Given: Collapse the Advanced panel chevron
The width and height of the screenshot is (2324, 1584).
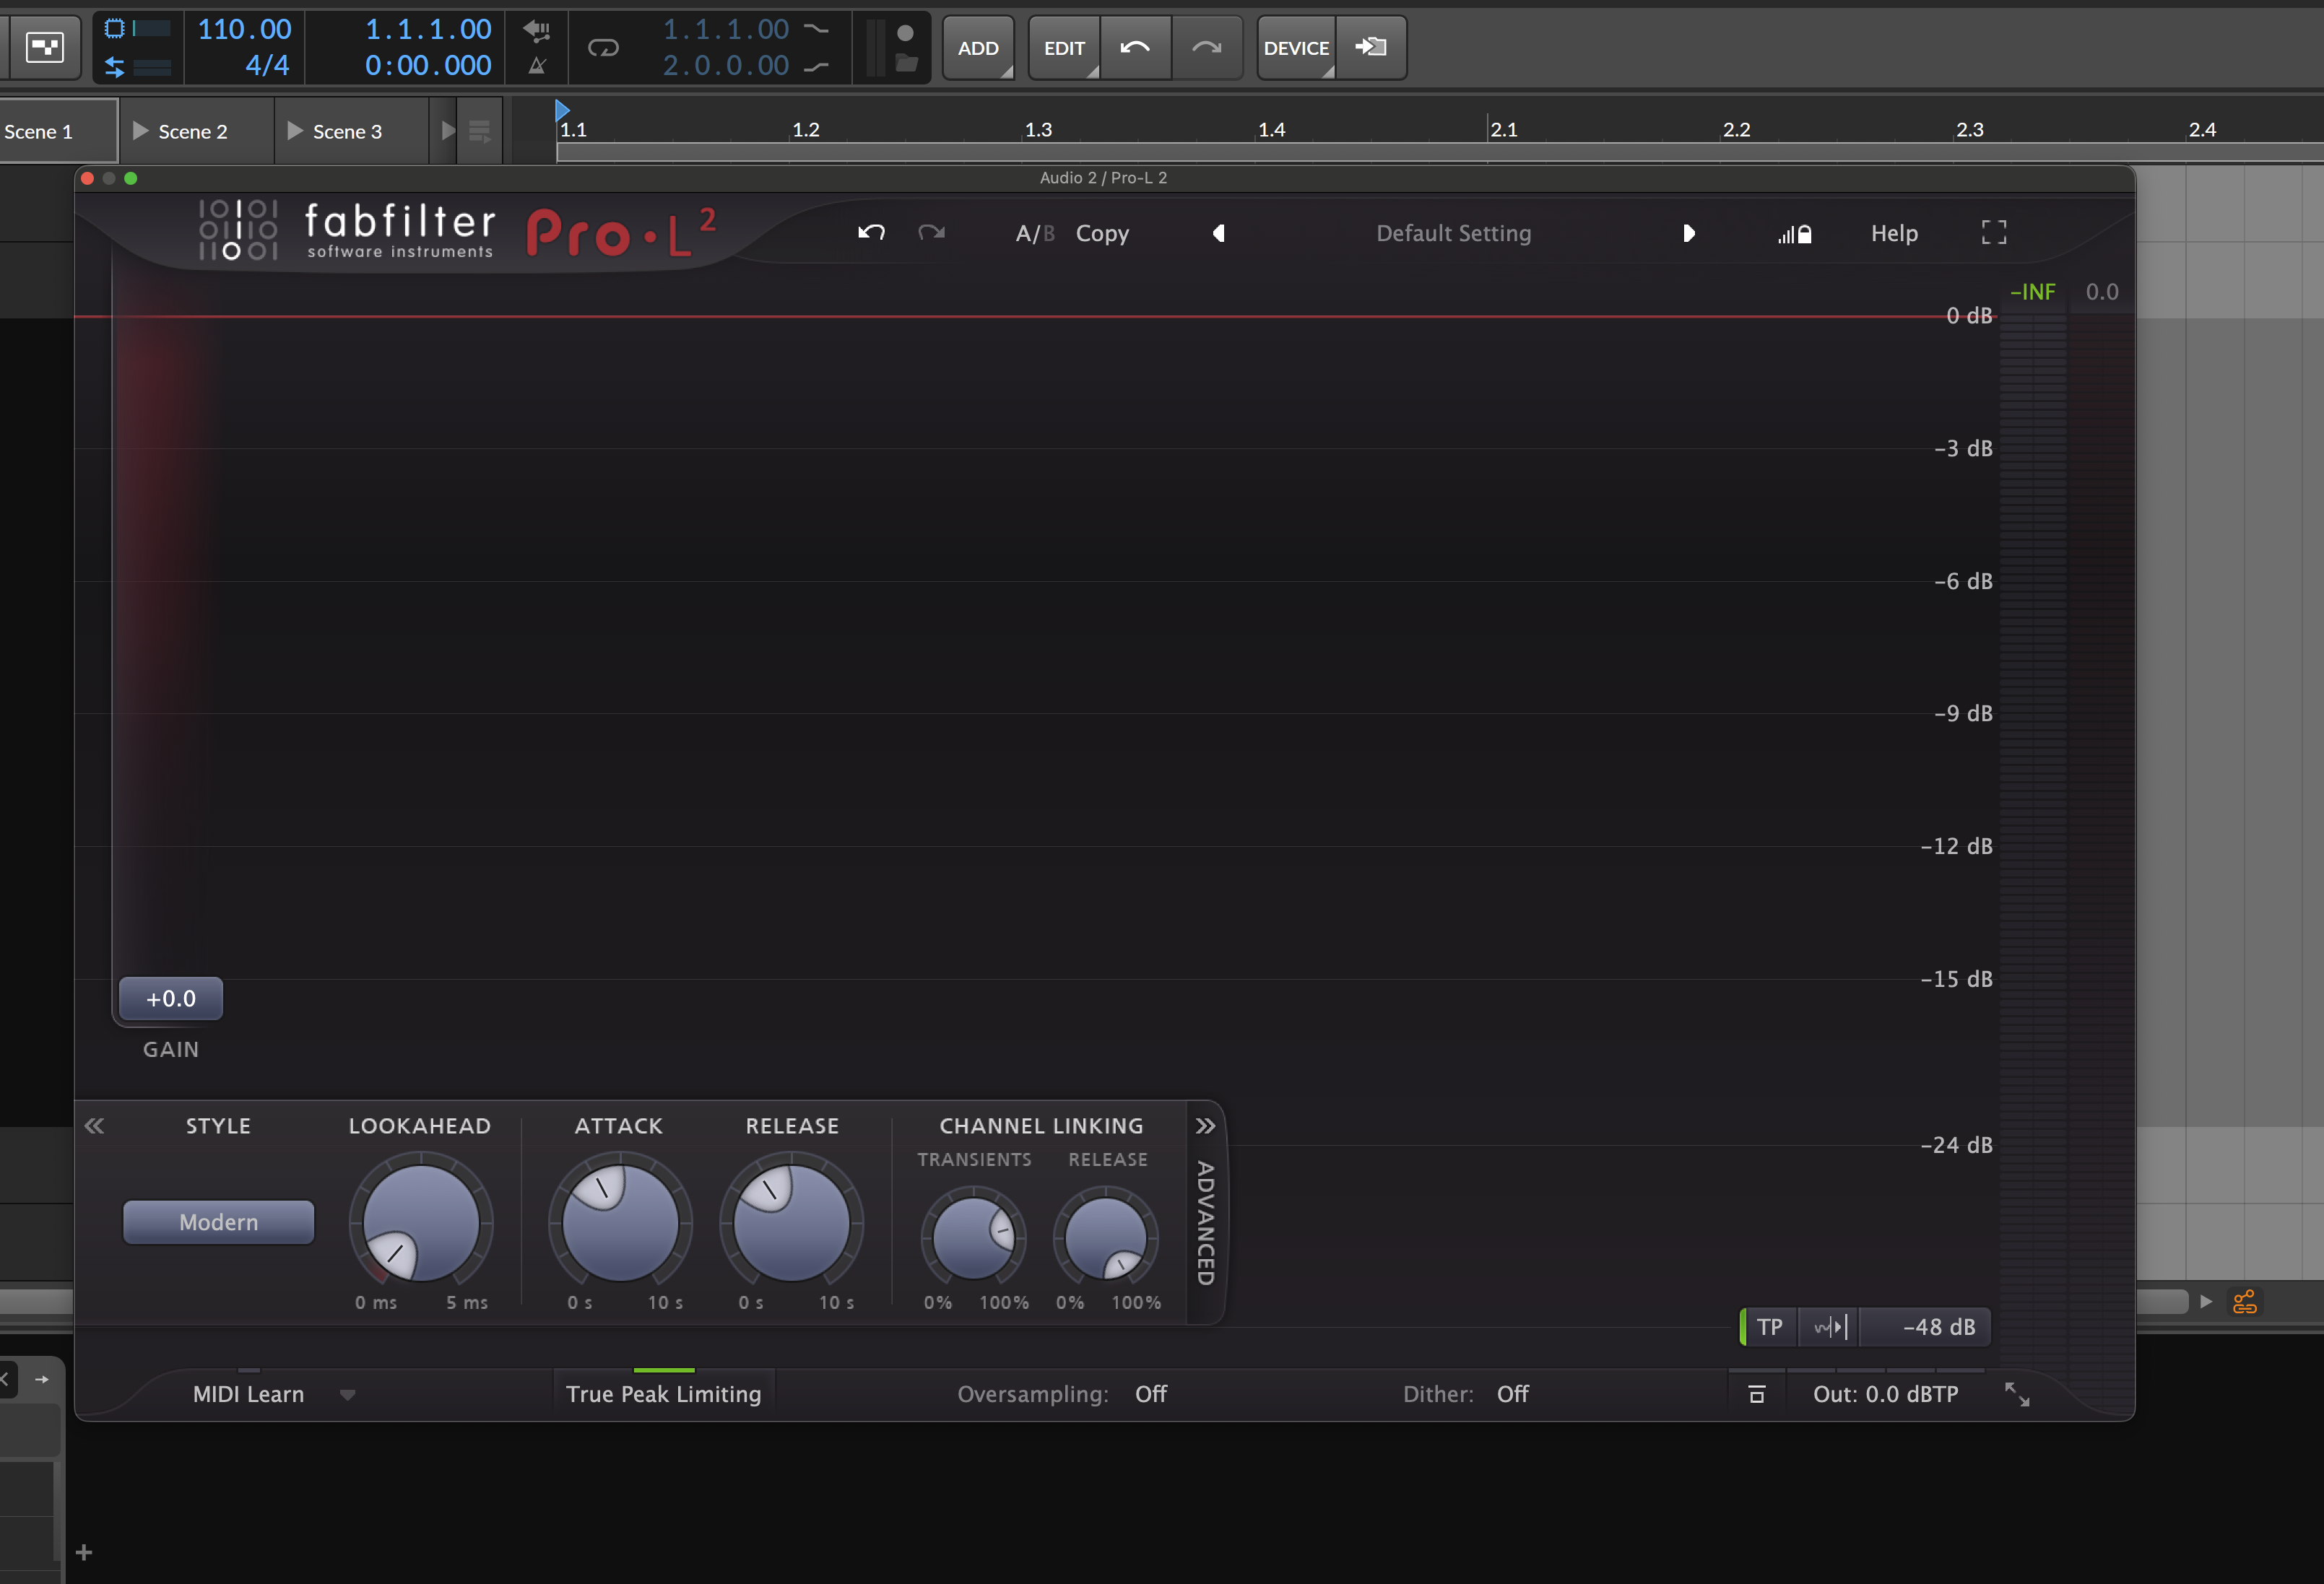Looking at the screenshot, I should (1206, 1126).
